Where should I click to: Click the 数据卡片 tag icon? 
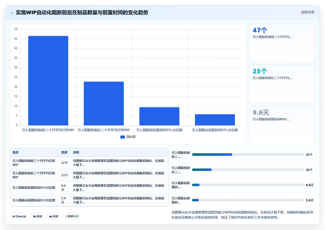point(66,216)
